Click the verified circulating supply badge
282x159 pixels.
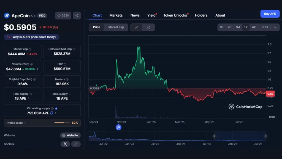pyautogui.click(x=56, y=108)
